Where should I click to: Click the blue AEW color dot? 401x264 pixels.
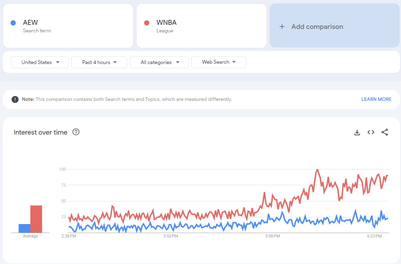(13, 23)
